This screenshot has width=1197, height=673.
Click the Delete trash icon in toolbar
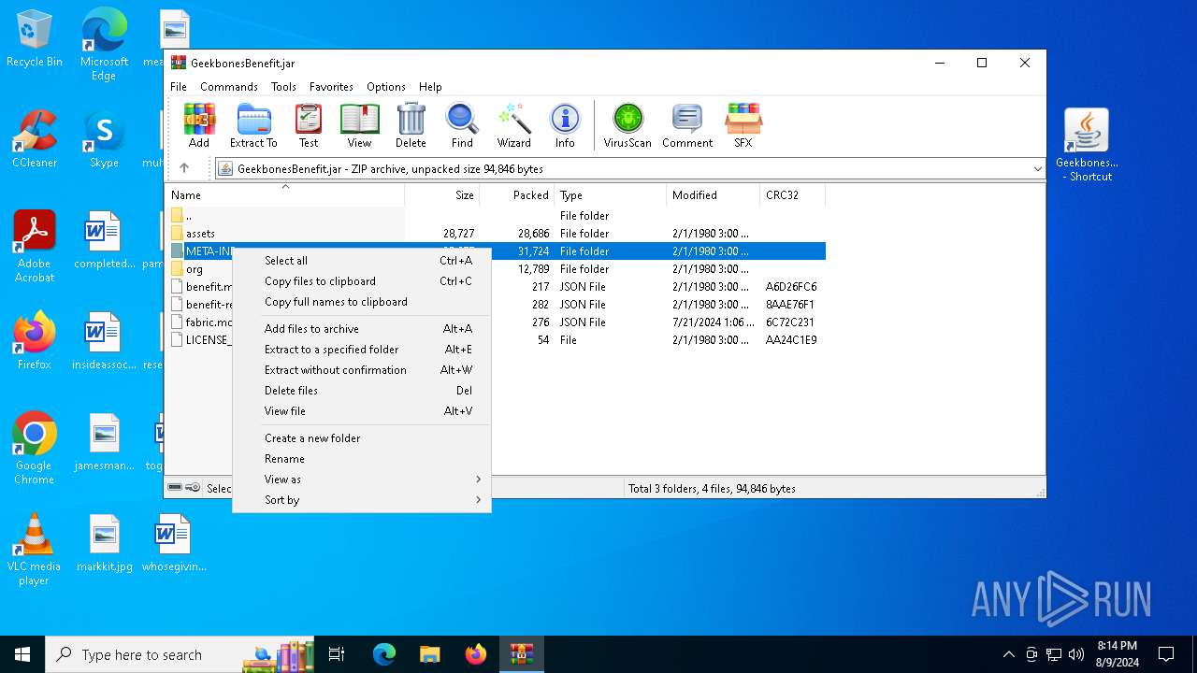pyautogui.click(x=411, y=125)
